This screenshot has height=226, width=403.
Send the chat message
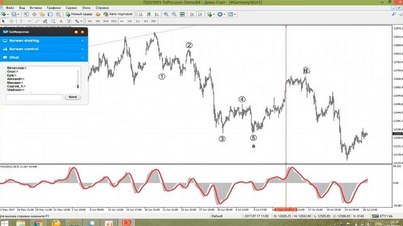(72, 97)
